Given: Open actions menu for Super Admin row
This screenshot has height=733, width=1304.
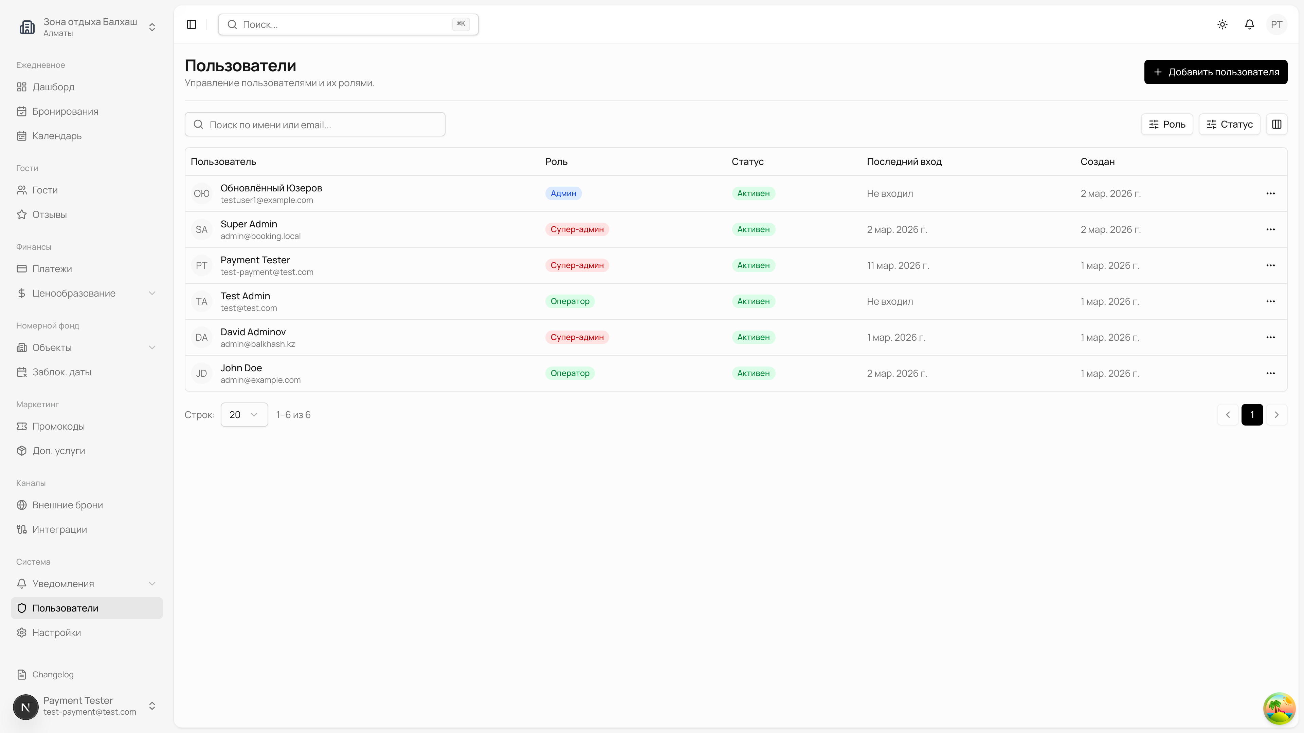Looking at the screenshot, I should coord(1270,230).
